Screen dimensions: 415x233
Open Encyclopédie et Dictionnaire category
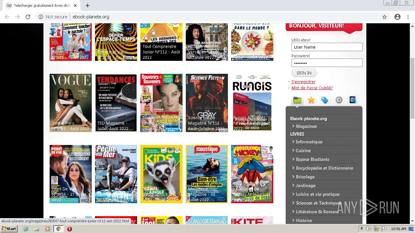click(x=325, y=168)
